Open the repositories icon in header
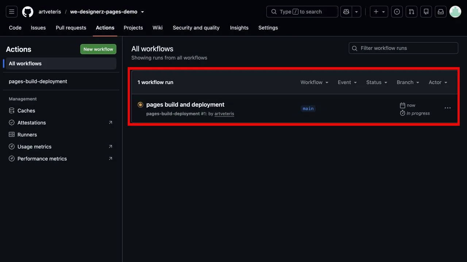This screenshot has width=467, height=262. (426, 12)
